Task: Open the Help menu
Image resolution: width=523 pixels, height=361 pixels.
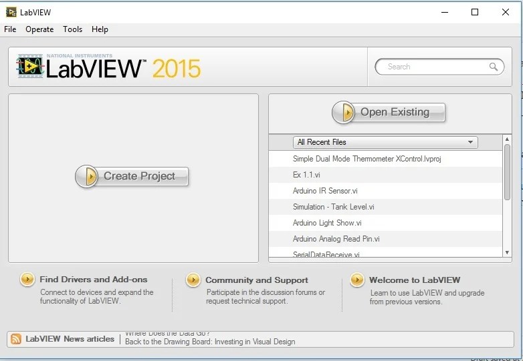Action: click(x=100, y=29)
